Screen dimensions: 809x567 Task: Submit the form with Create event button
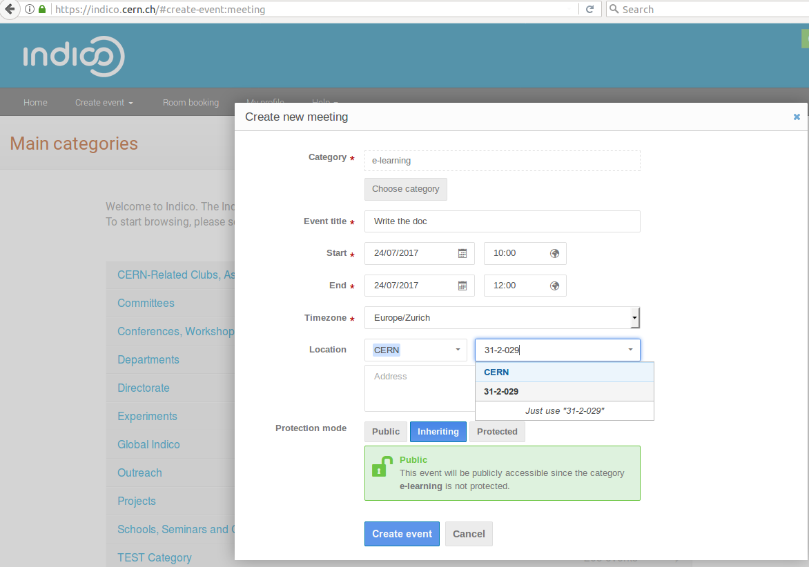tap(402, 534)
